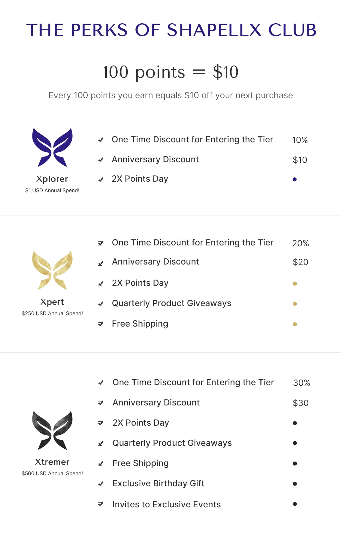Click black dot next to Exclusive Birthday Gift

pyautogui.click(x=295, y=484)
